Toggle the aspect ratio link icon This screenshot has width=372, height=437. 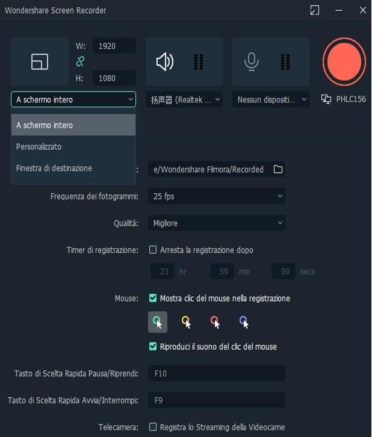[x=80, y=61]
